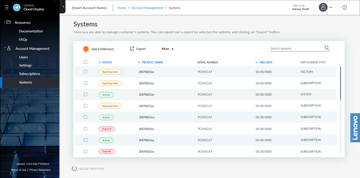Open the Account Management breadcrumb link
The image size is (360, 178).
pyautogui.click(x=147, y=8)
